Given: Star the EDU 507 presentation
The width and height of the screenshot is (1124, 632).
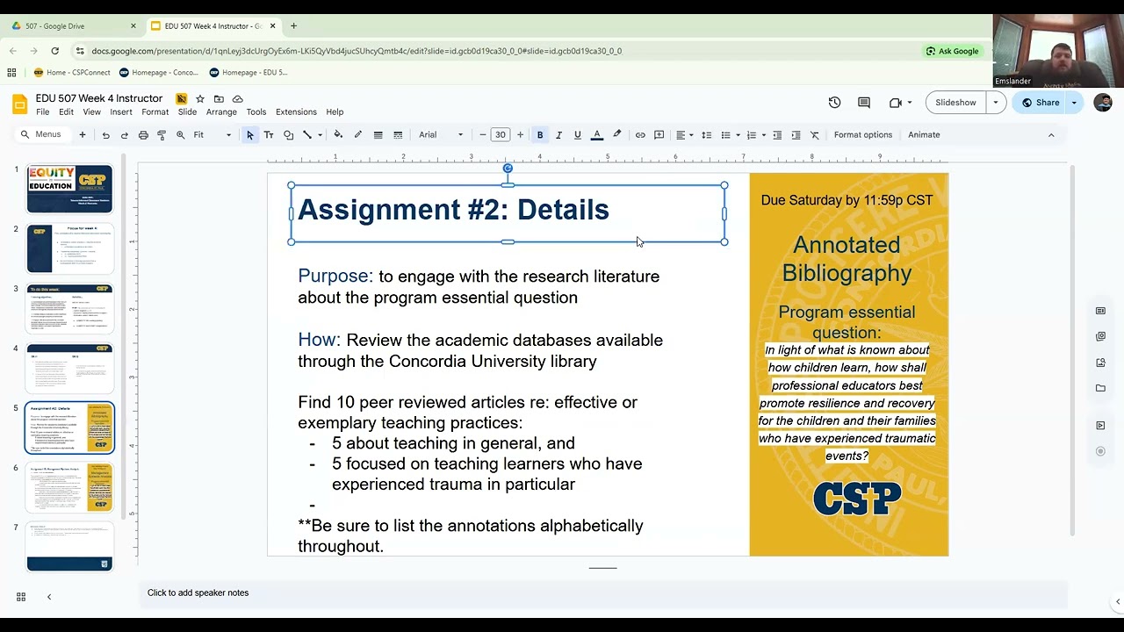Looking at the screenshot, I should coord(200,98).
